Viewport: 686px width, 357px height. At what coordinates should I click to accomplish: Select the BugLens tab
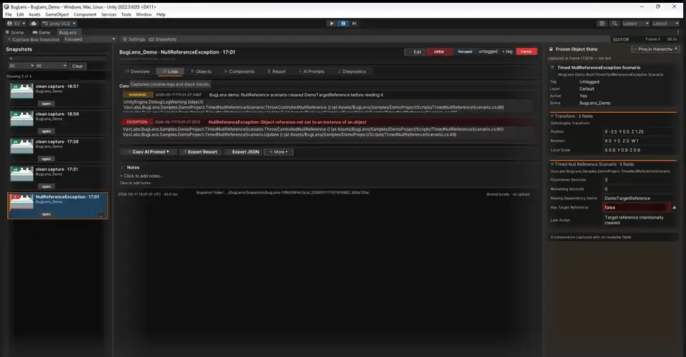(x=67, y=32)
